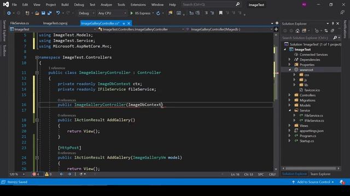
Task: Click the navigate to next issue arrow
Action: [69, 174]
